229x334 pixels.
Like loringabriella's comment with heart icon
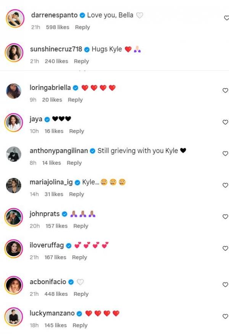[x=225, y=90]
